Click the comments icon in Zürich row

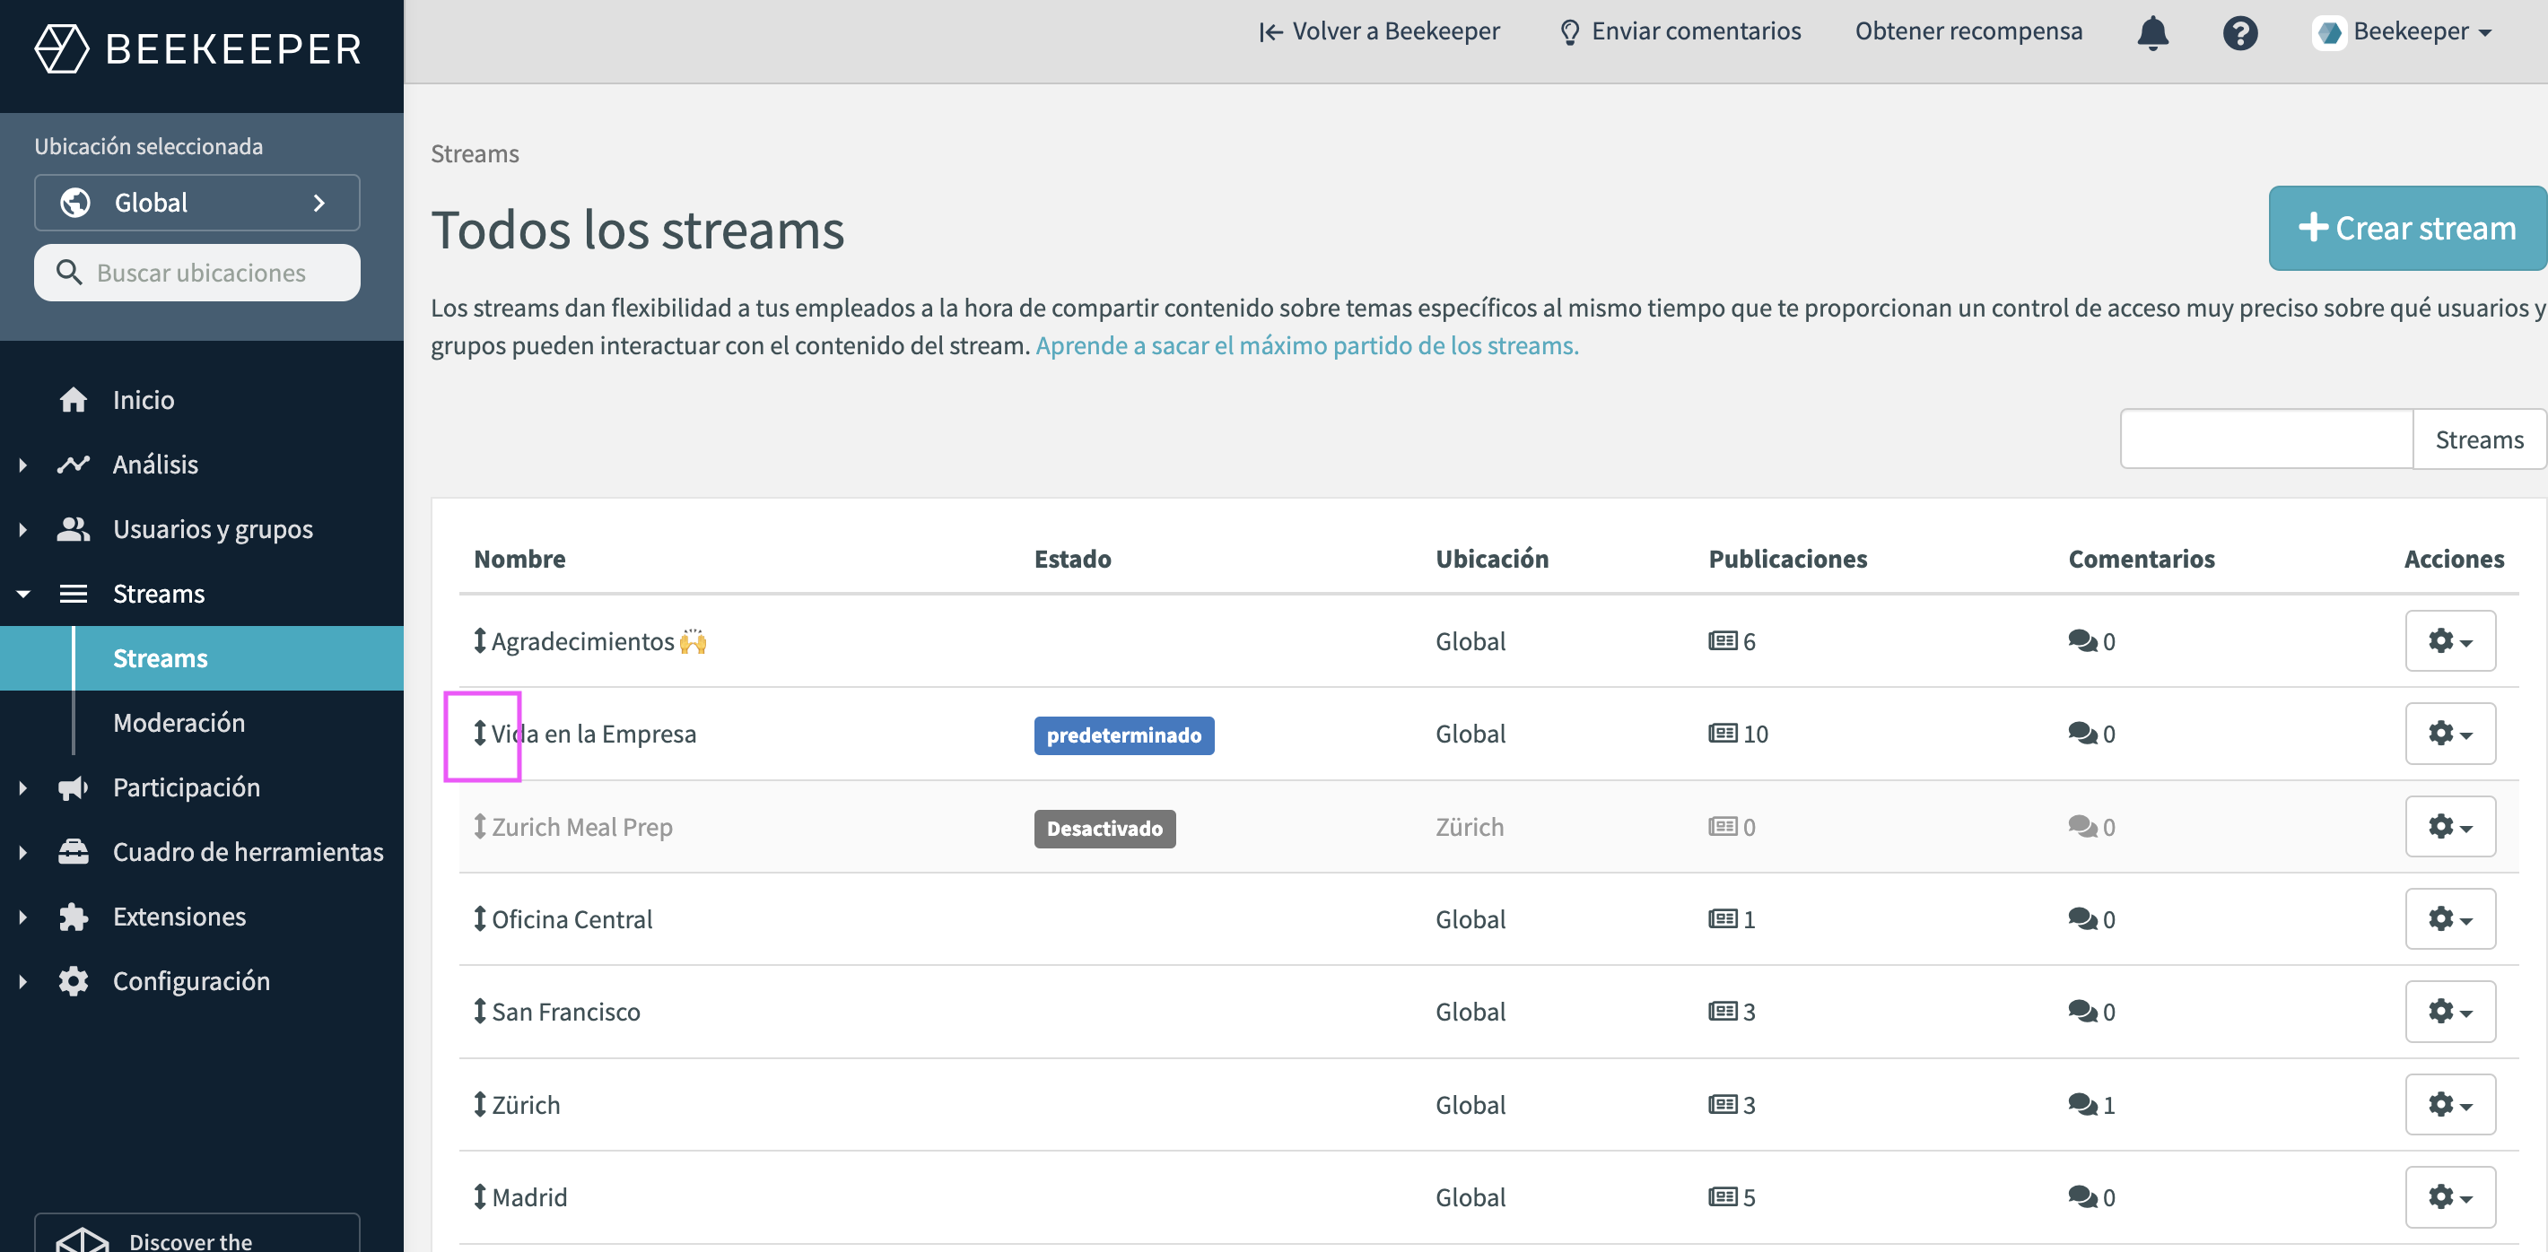(2081, 1104)
